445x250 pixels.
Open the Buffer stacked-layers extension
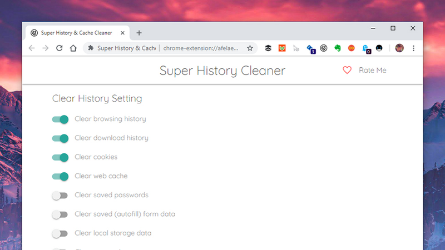click(268, 48)
